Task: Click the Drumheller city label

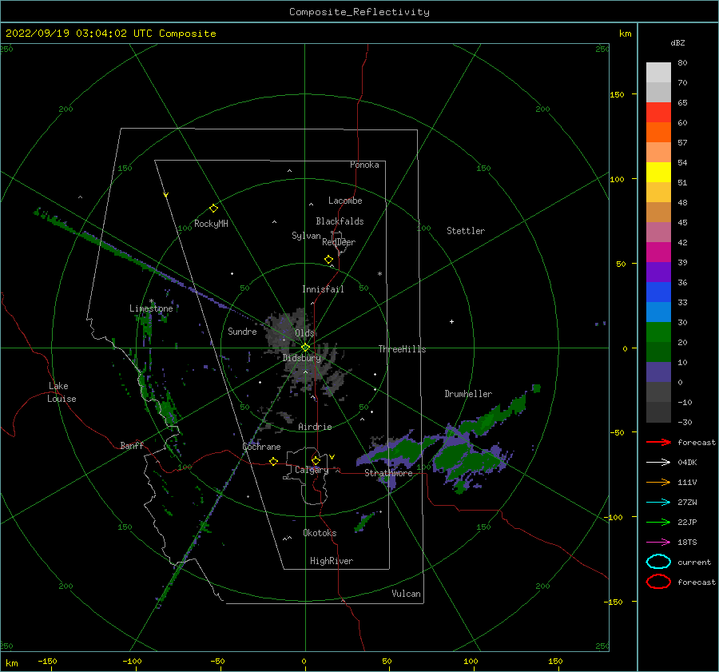Action: tap(468, 394)
